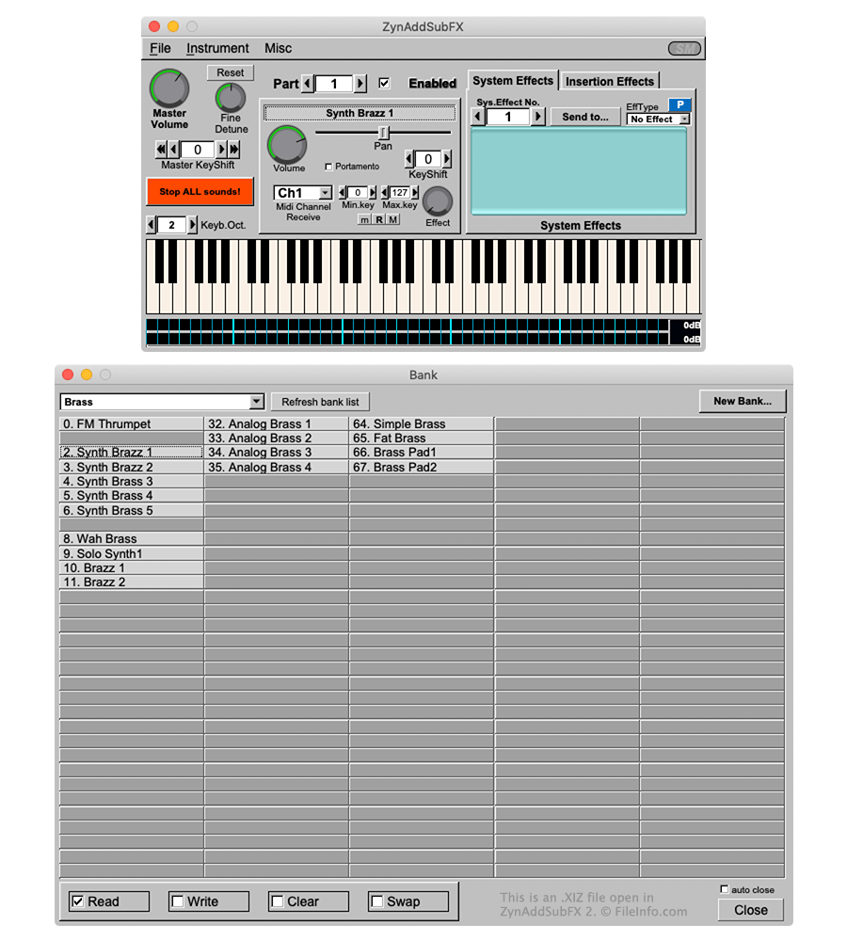Decrease the part KeyShift value
The height and width of the screenshot is (941, 847).
pos(409,159)
